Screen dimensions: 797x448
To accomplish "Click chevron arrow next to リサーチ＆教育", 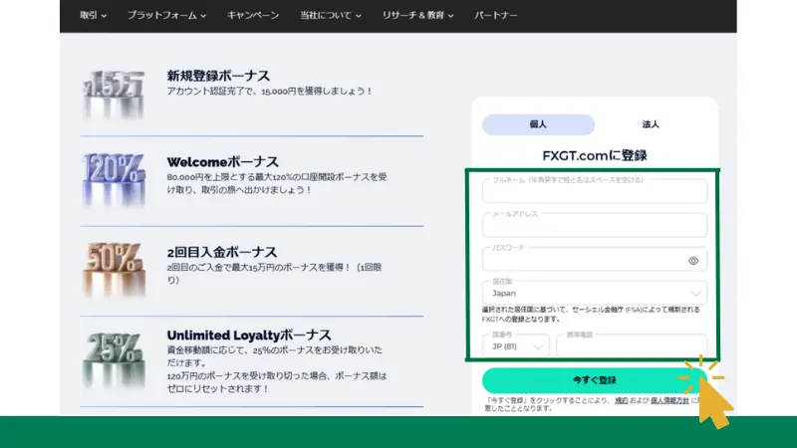I will (x=450, y=16).
